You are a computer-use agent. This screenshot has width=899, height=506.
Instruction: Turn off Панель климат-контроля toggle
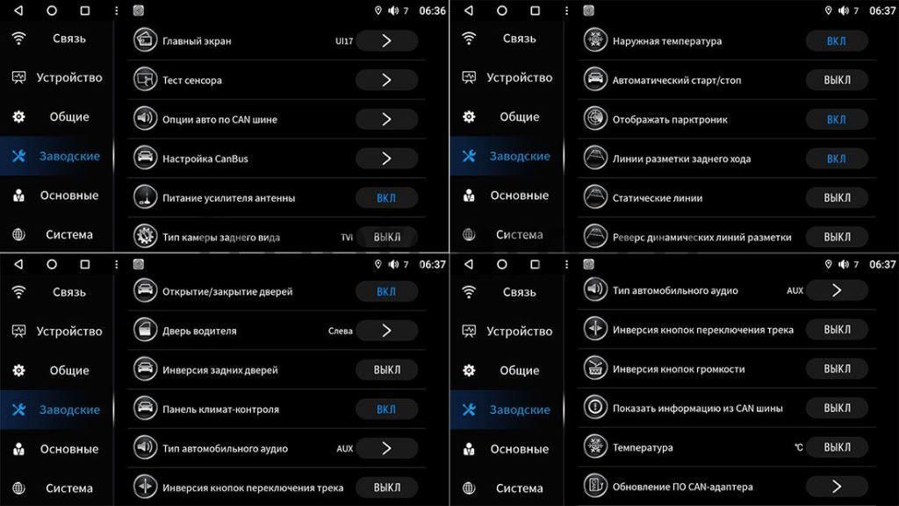[x=386, y=410]
